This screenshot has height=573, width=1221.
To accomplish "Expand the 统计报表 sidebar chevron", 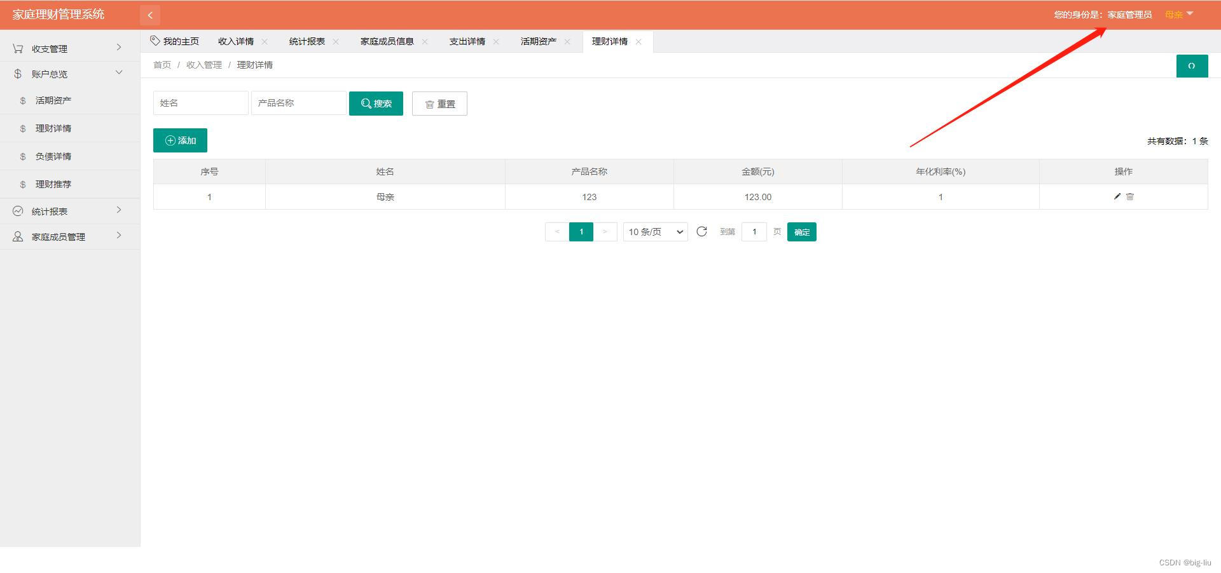I will click(x=119, y=210).
